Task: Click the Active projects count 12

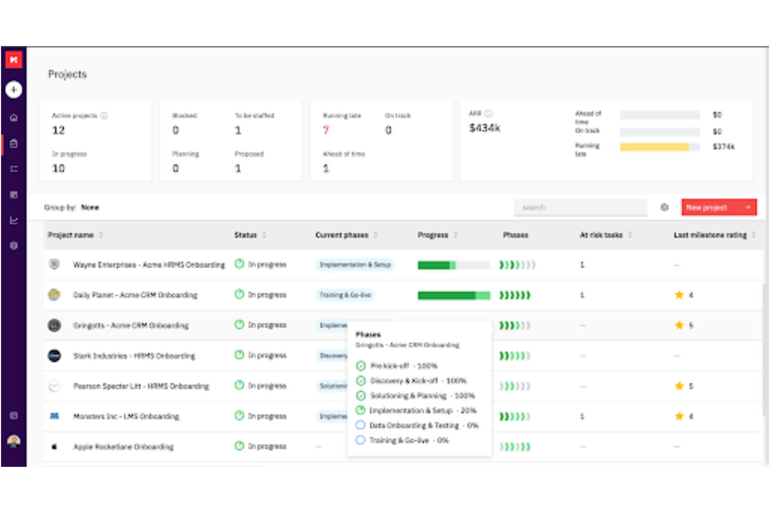Action: pos(58,130)
